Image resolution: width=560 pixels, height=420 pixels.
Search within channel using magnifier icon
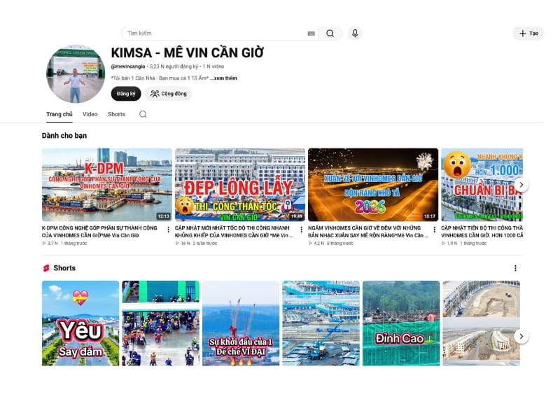[143, 114]
